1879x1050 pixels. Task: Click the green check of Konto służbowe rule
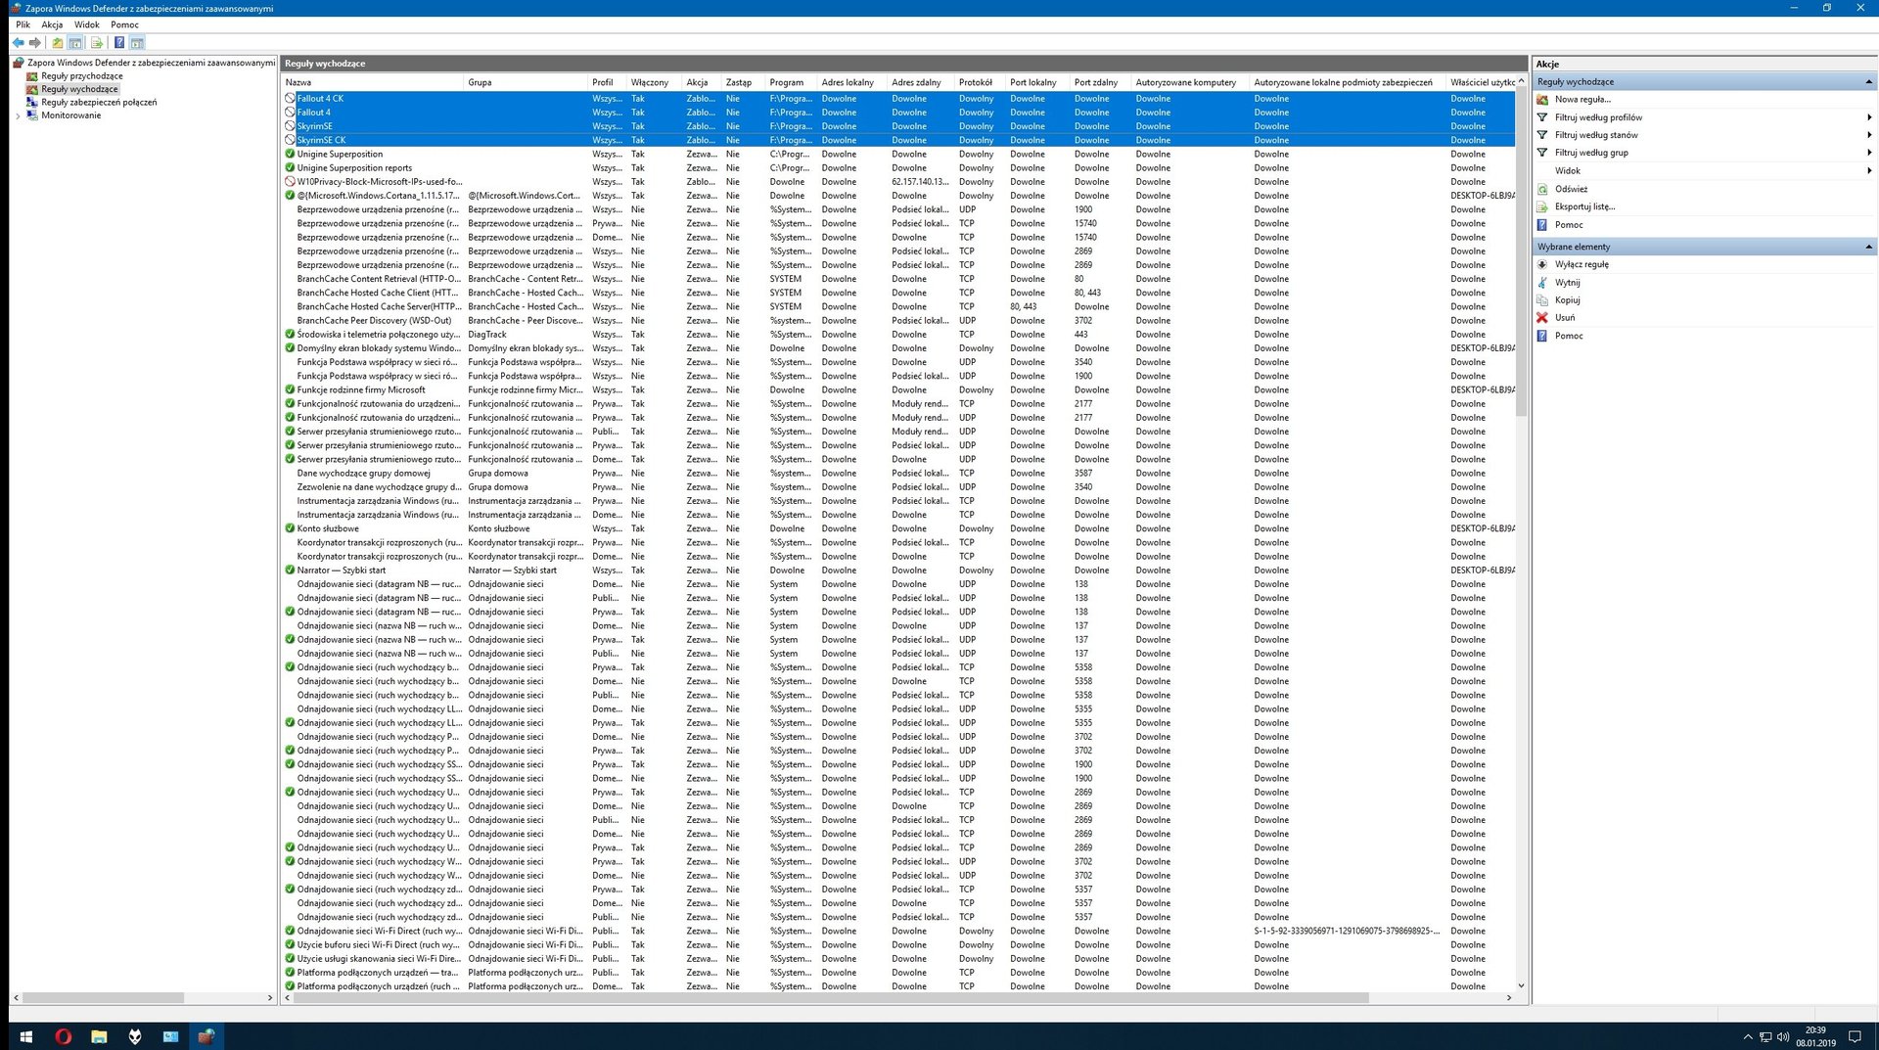(290, 528)
